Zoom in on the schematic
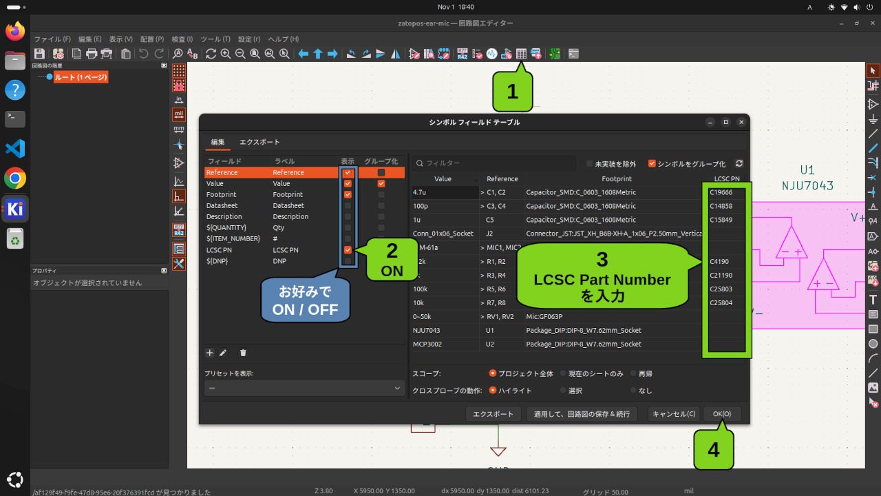This screenshot has height=496, width=881. [x=225, y=53]
